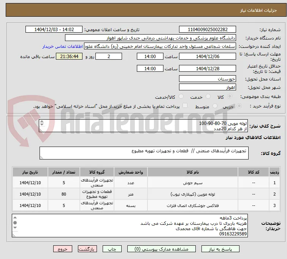
Task: Click the کد کالا column header
Action: coord(254,172)
